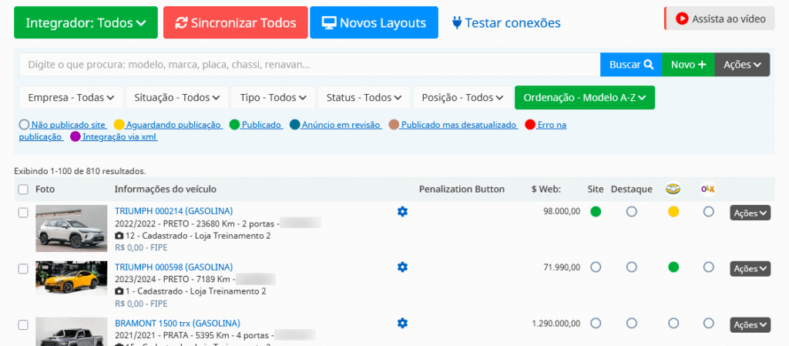Image resolution: width=789 pixels, height=346 pixels.
Task: Click the Informações do veículo column header
Action: coord(166,189)
